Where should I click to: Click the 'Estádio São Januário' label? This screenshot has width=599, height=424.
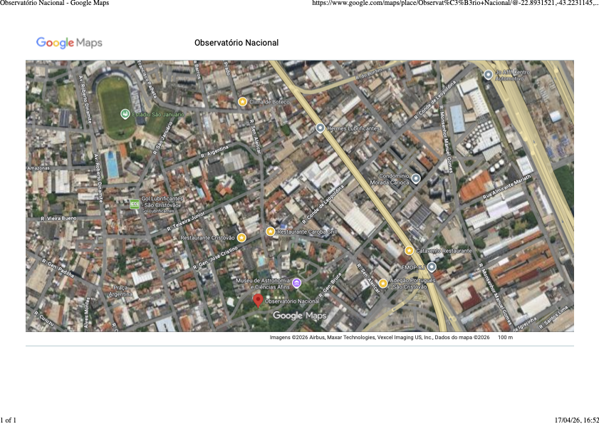point(158,114)
